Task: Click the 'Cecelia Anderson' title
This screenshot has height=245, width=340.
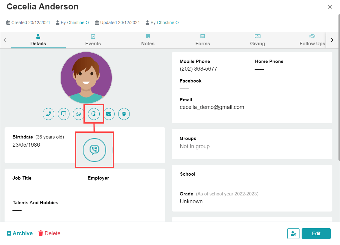Action: coord(43,7)
